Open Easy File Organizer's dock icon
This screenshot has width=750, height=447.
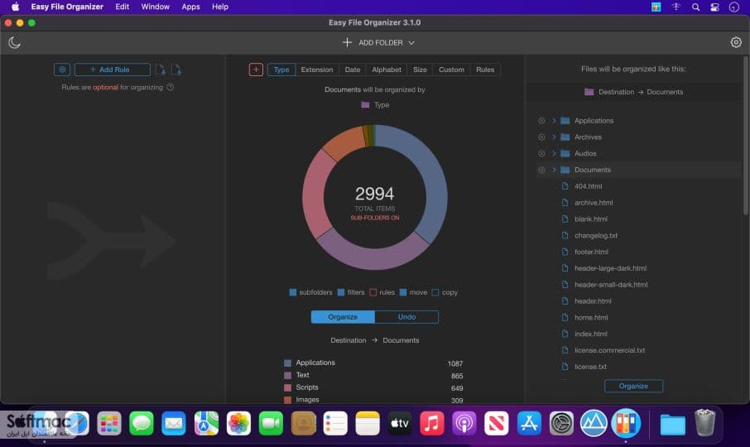[x=626, y=423]
